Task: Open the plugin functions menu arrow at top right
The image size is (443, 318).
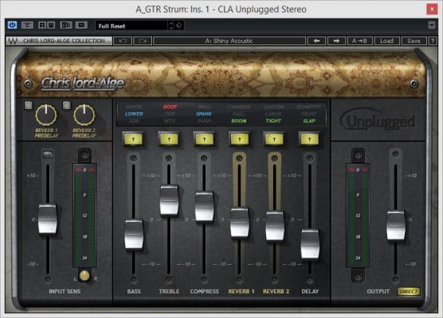Action: click(431, 25)
